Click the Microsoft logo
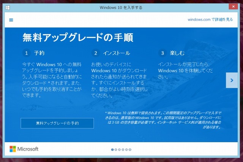243x162 pixels. click(x=24, y=149)
